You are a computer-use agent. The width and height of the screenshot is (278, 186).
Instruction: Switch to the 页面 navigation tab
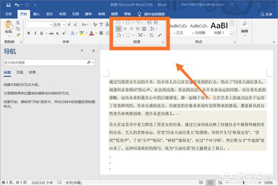[20, 72]
